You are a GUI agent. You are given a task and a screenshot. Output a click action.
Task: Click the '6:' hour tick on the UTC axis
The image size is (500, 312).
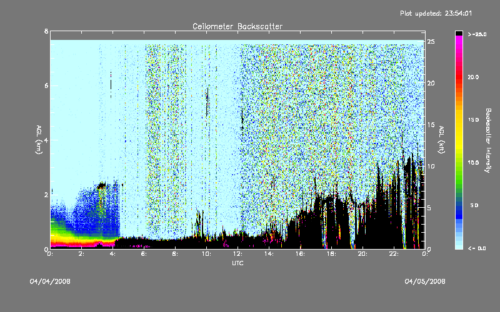tap(144, 254)
